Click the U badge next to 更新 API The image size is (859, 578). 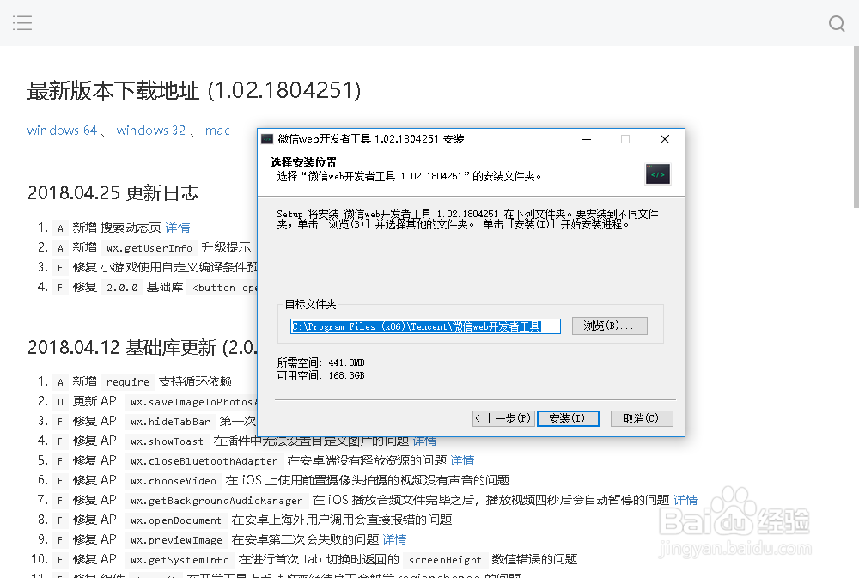coord(58,401)
